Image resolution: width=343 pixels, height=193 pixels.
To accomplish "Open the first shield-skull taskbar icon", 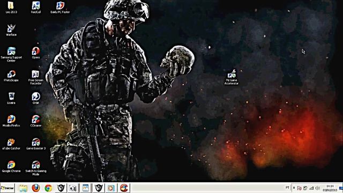I will tap(61, 188).
